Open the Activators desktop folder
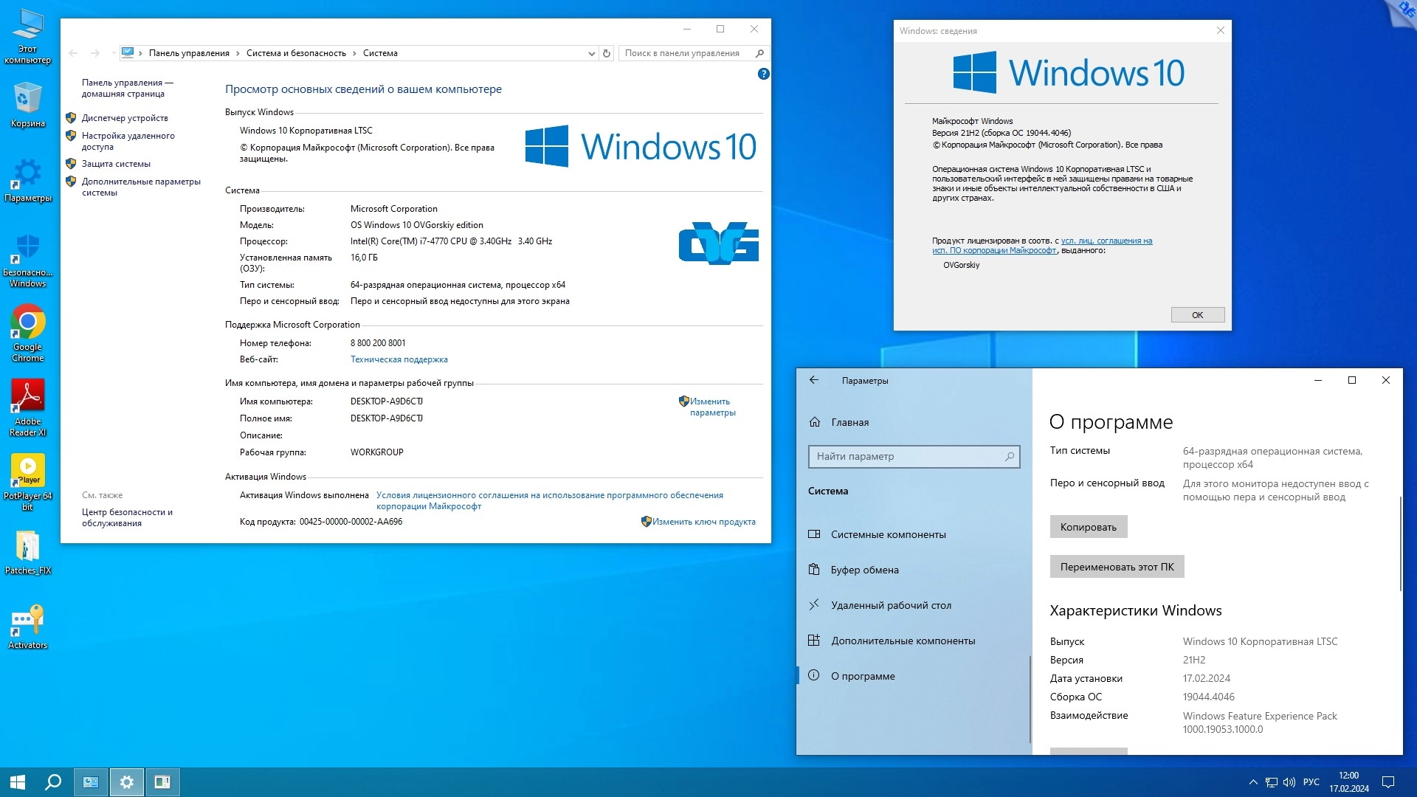The image size is (1417, 797). pyautogui.click(x=27, y=621)
